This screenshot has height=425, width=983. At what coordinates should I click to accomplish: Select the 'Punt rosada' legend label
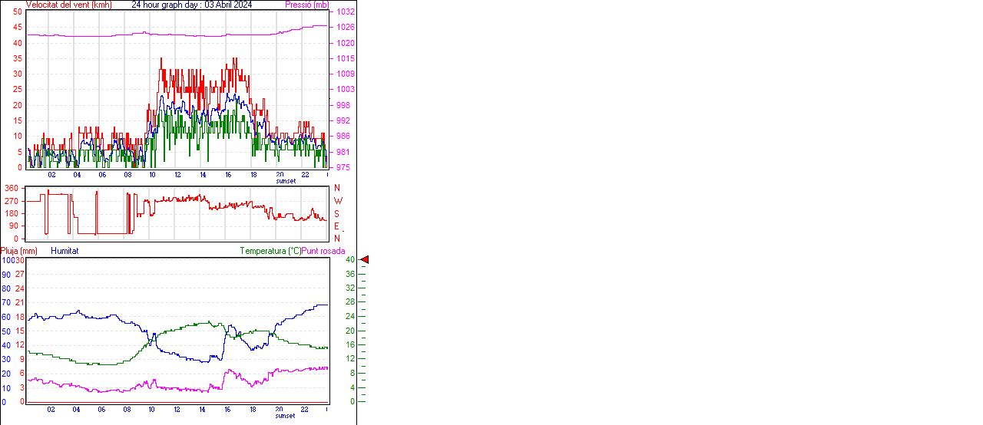point(323,251)
